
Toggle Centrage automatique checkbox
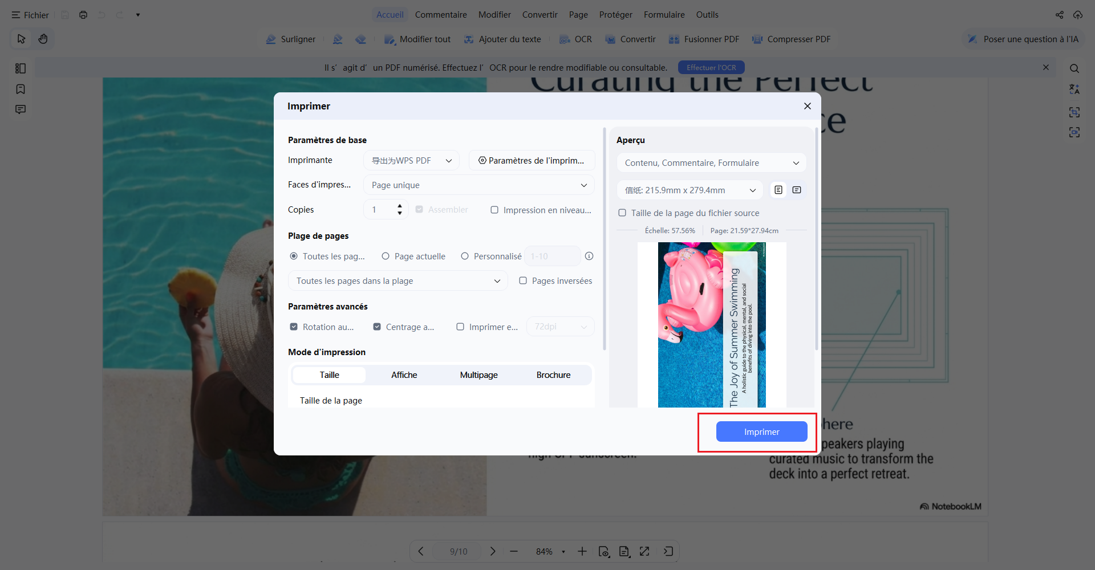(377, 327)
